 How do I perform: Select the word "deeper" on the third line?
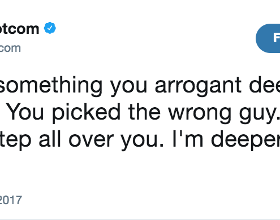pyautogui.click(x=245, y=140)
